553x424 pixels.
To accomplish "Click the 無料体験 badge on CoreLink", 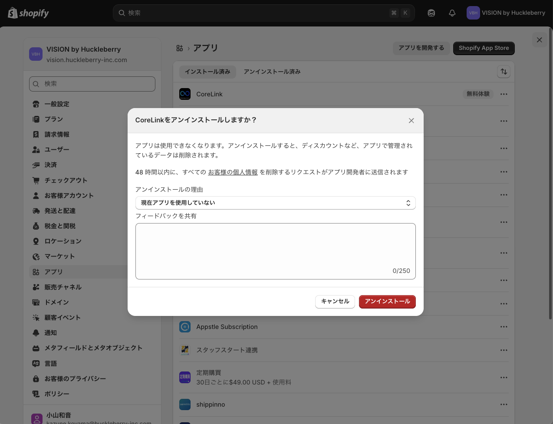I will coord(478,94).
